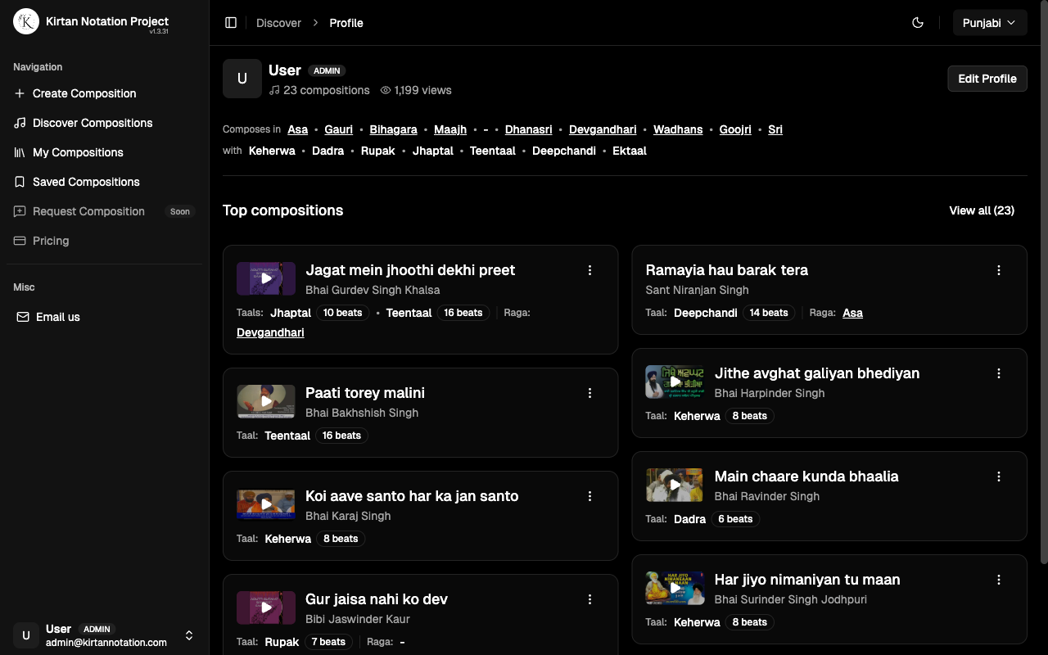This screenshot has height=655, width=1048.
Task: Open kebab menu on Ramayia hau barak tera
Action: tap(999, 269)
